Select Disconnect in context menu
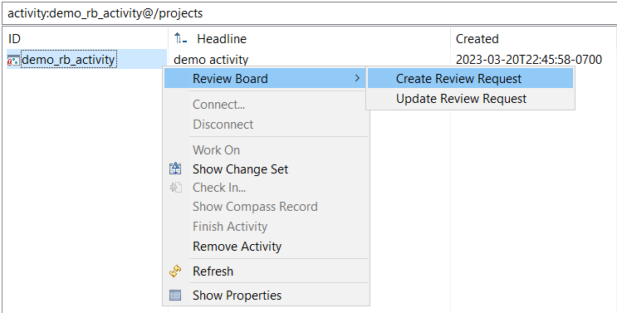 223,125
